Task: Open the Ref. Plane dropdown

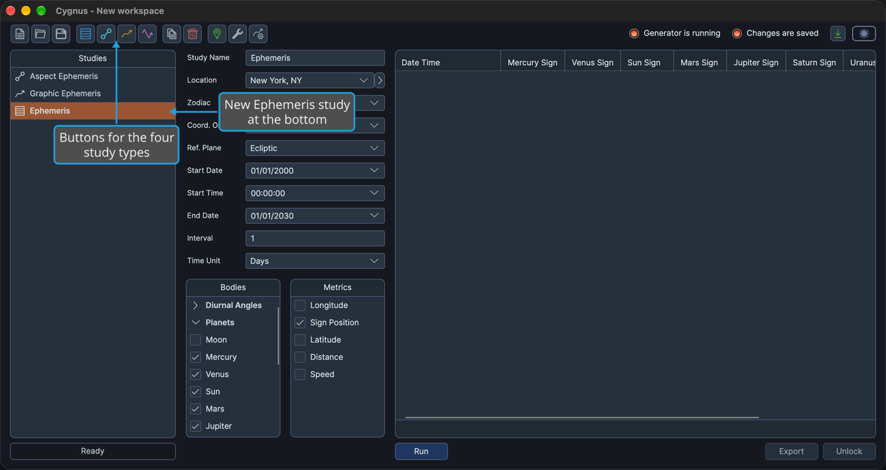Action: coord(315,148)
